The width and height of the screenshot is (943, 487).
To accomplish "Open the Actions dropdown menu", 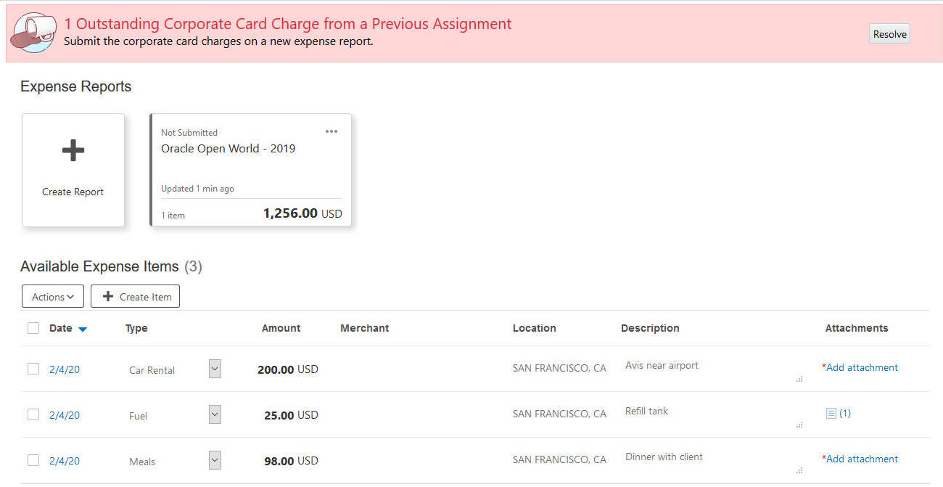I will click(53, 296).
